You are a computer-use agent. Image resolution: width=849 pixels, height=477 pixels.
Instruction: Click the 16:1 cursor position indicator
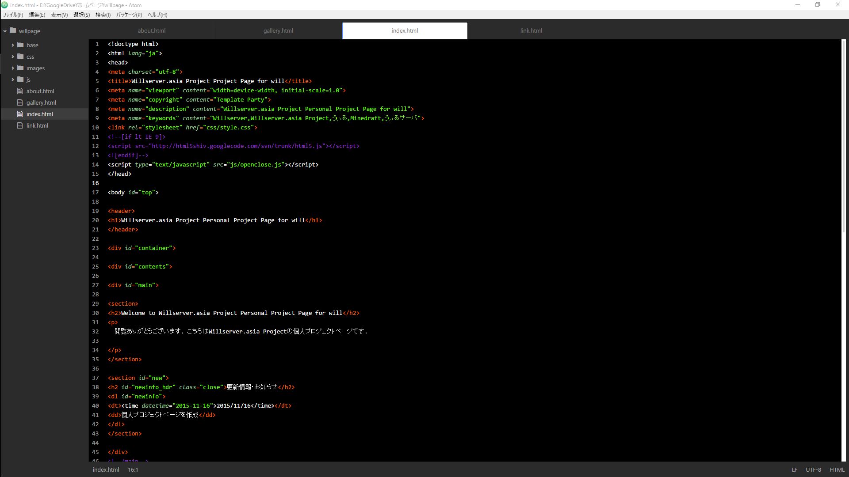(133, 469)
